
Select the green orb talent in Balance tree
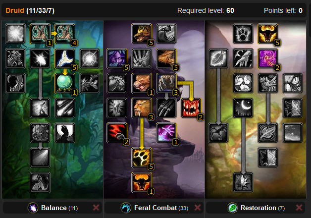(65, 83)
